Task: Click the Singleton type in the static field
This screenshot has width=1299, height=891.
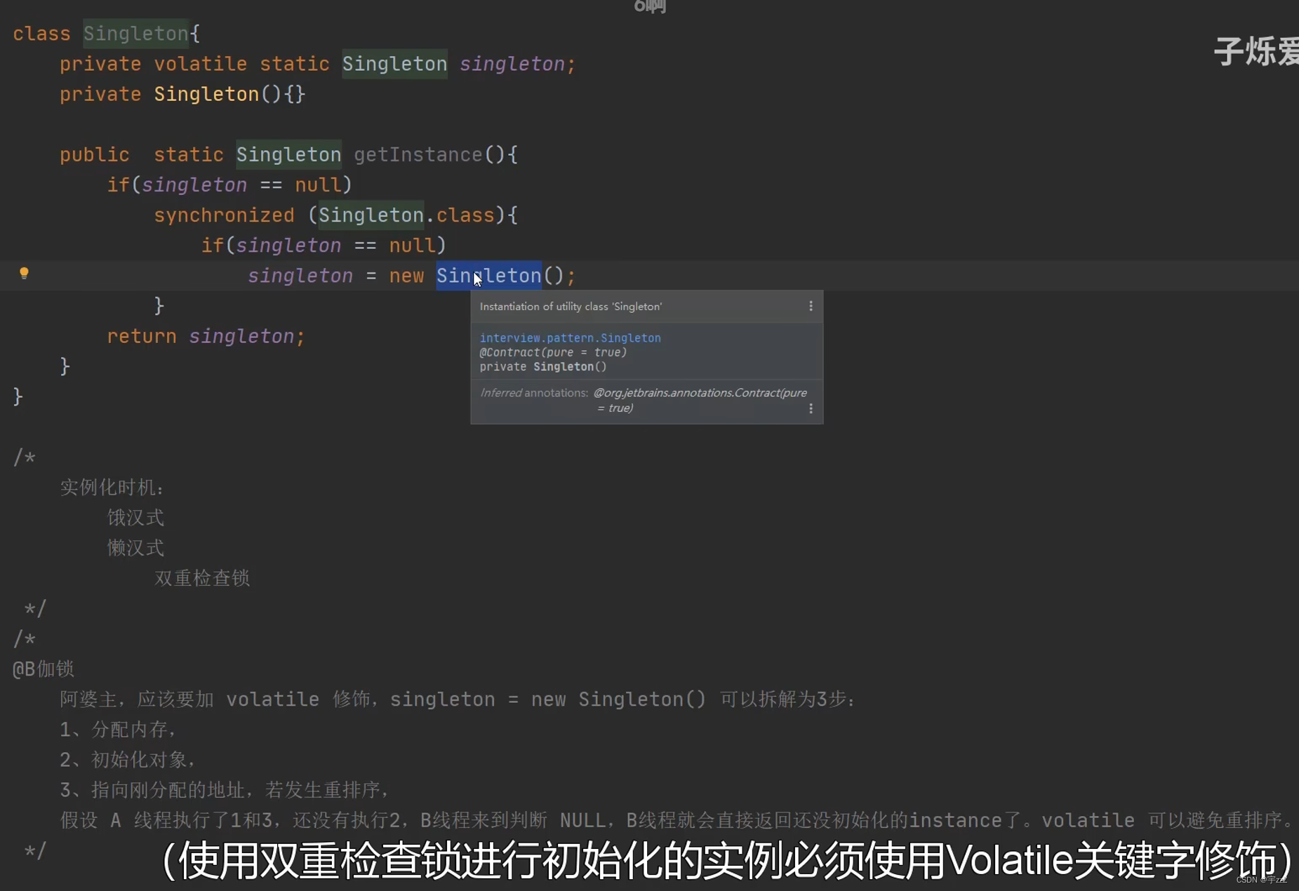Action: (394, 64)
